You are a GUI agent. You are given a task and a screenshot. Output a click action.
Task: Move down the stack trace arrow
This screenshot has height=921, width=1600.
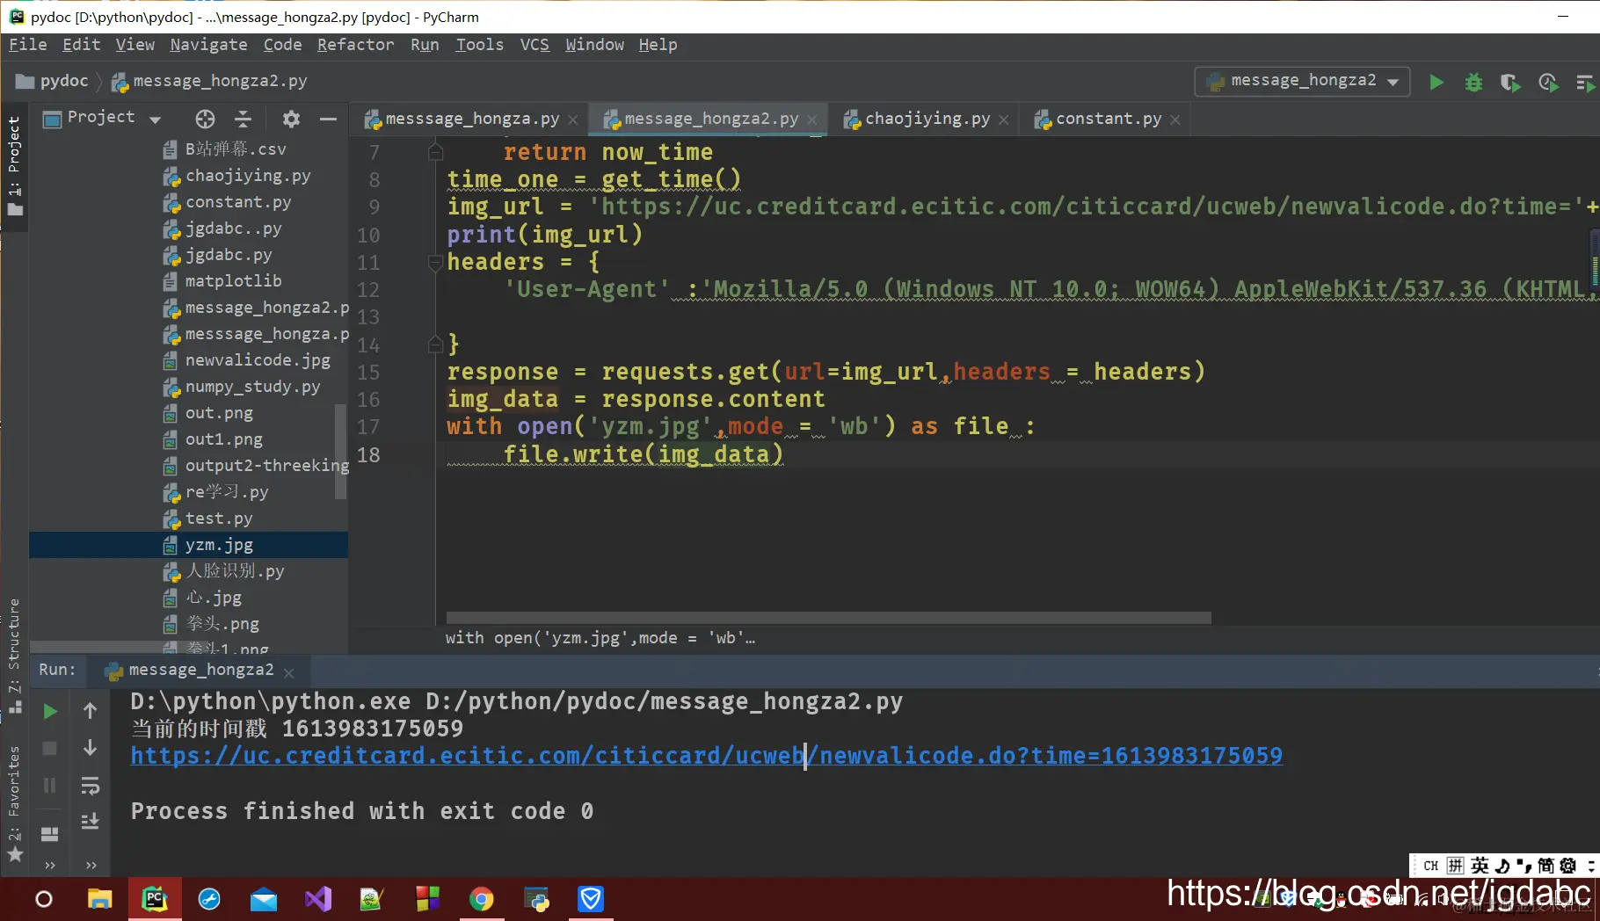coord(90,748)
